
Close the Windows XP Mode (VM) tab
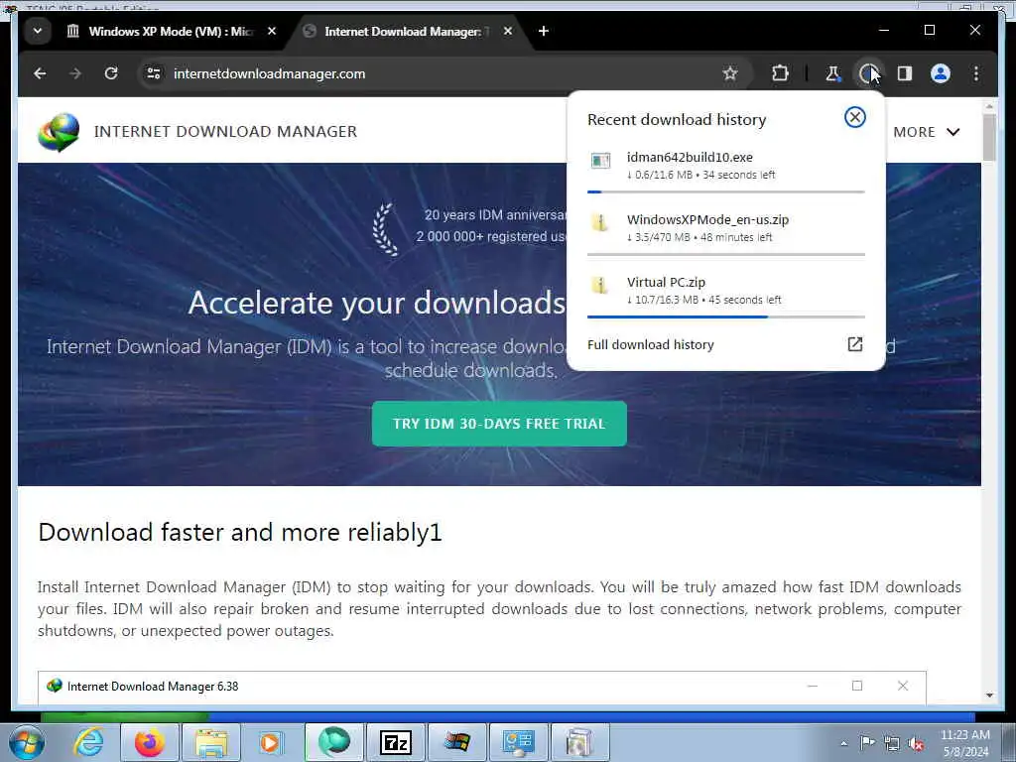click(x=272, y=31)
